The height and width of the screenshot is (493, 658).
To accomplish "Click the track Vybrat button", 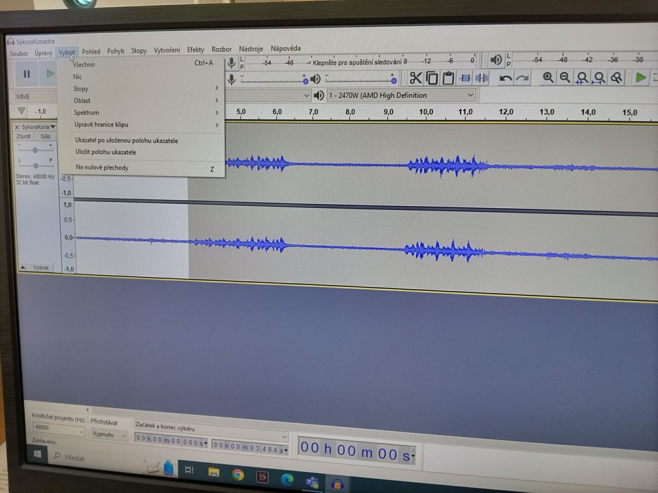I will [x=41, y=268].
